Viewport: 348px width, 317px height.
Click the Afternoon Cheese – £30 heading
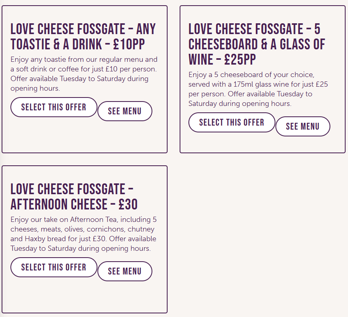coord(74,197)
